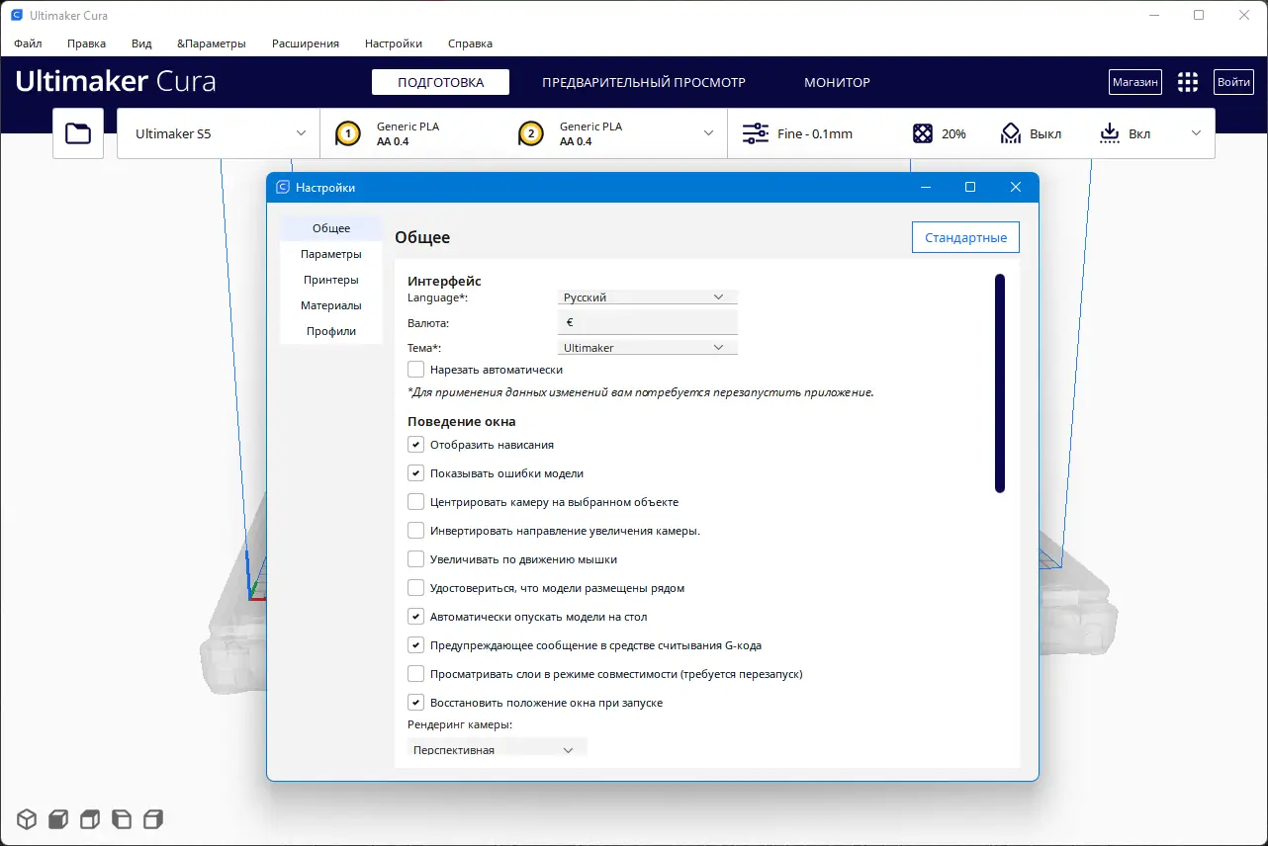The height and width of the screenshot is (846, 1268).
Task: Switch to МОНИТОР stage
Action: click(x=837, y=82)
